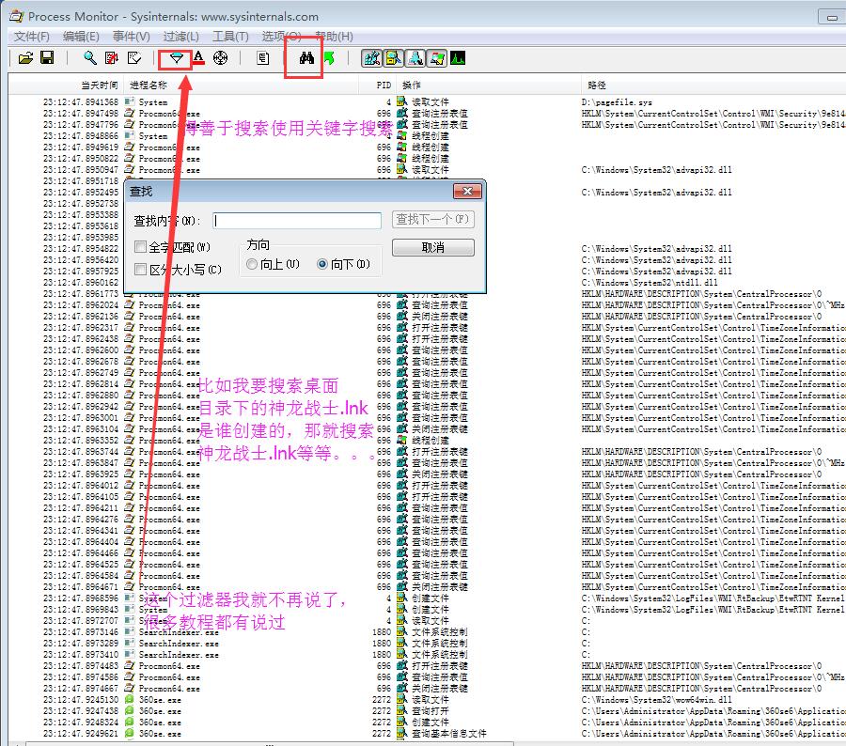846x746 pixels.
Task: Toggle capture with the magnifier icon
Action: [90, 58]
